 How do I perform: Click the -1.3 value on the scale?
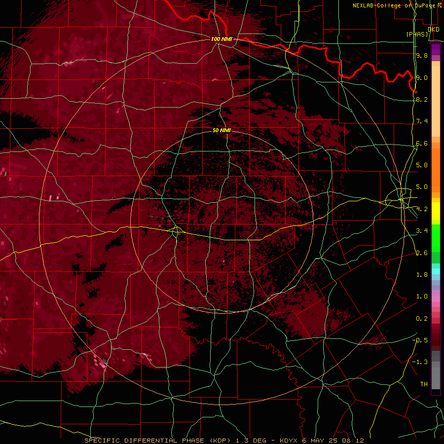click(420, 362)
